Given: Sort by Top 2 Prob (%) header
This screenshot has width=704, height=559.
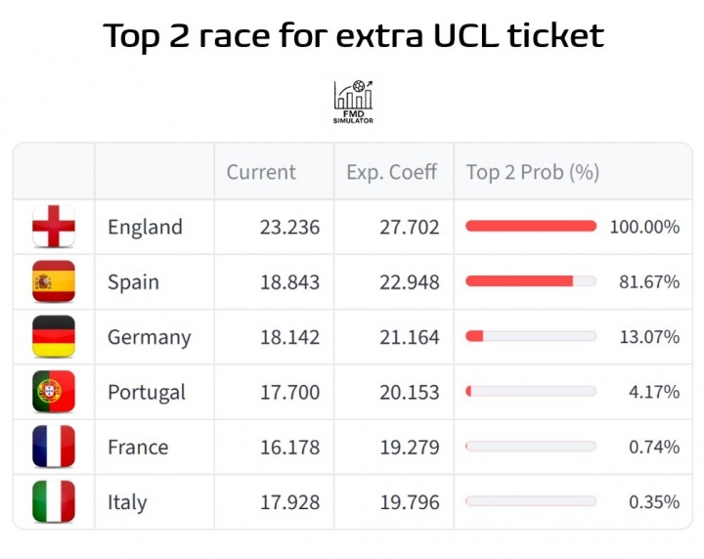Looking at the screenshot, I should coord(533,172).
